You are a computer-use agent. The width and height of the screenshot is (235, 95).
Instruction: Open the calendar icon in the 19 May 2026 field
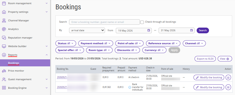pos(149,30)
